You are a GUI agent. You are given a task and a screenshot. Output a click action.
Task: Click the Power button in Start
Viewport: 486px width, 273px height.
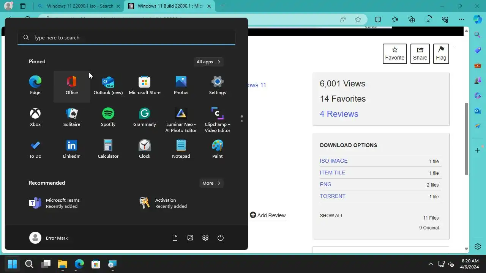pos(221,238)
